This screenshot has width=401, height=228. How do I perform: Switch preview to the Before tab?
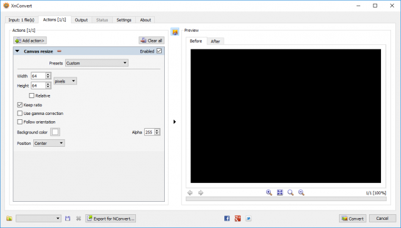196,41
